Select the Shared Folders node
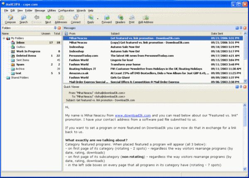This screenshot has height=178, width=249. tap(20, 78)
